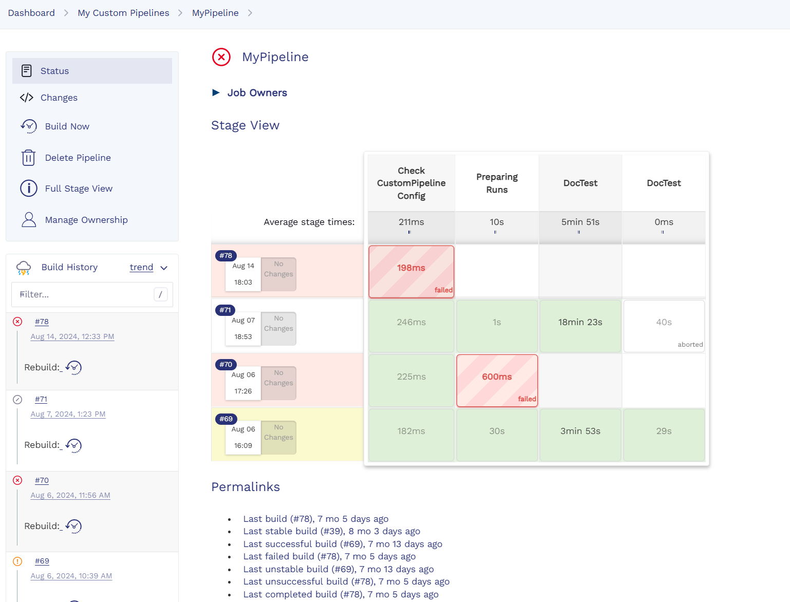Click the Aug 6, 2024, 10:39 AM timestamp

click(x=71, y=576)
